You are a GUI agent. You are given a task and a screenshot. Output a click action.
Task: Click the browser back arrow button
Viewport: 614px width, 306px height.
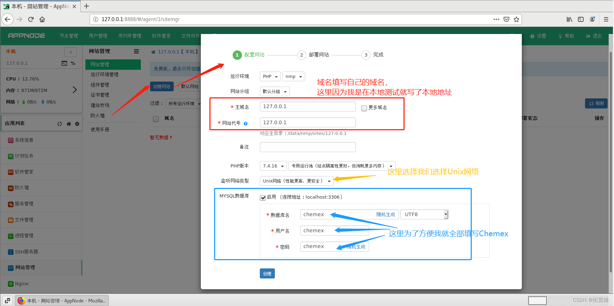tap(8, 19)
